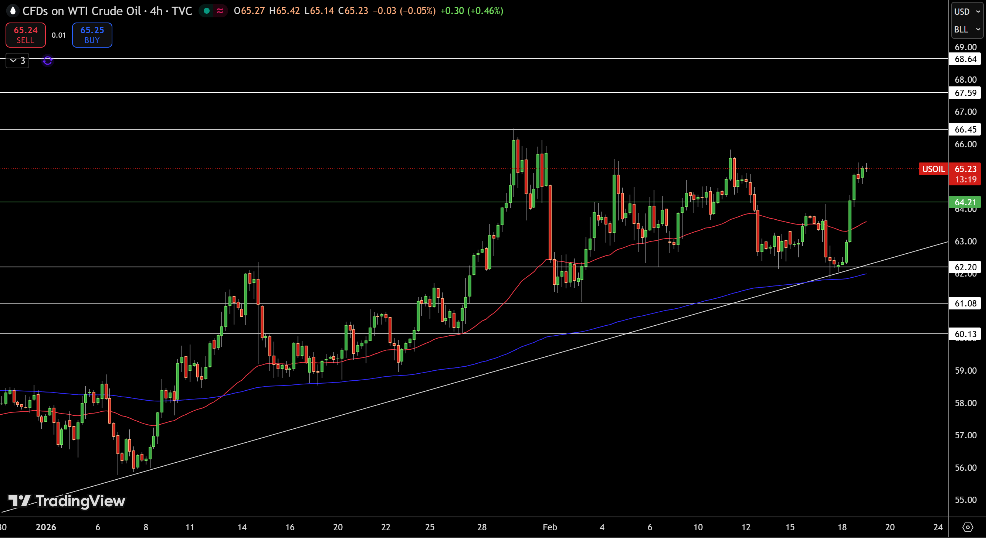The height and width of the screenshot is (538, 986).
Task: Click the 68.64 price level label
Action: pos(965,59)
